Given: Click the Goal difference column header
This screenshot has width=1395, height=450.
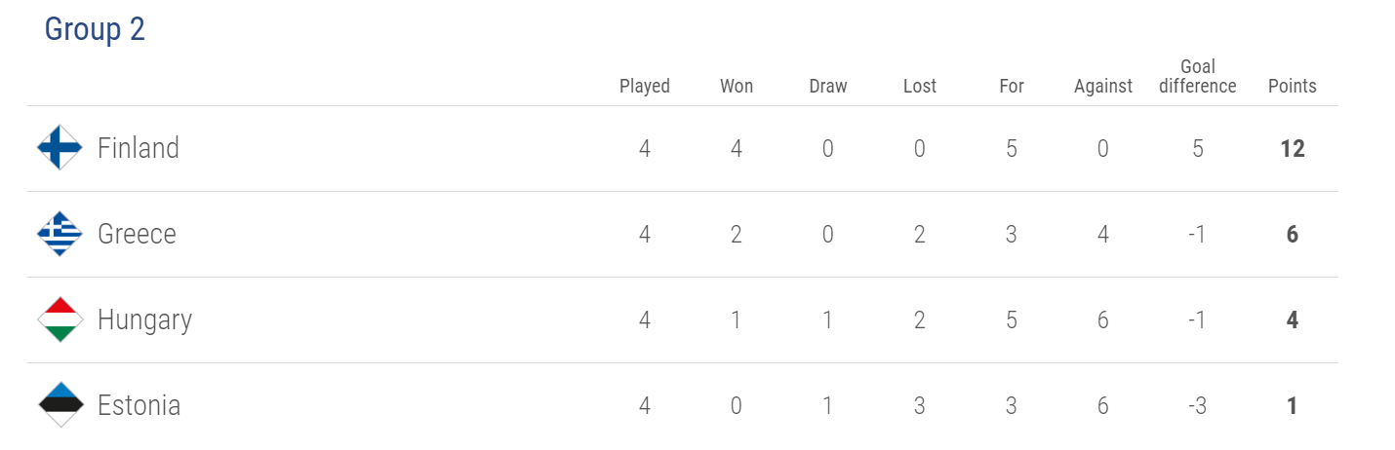Looking at the screenshot, I should pyautogui.click(x=1198, y=76).
